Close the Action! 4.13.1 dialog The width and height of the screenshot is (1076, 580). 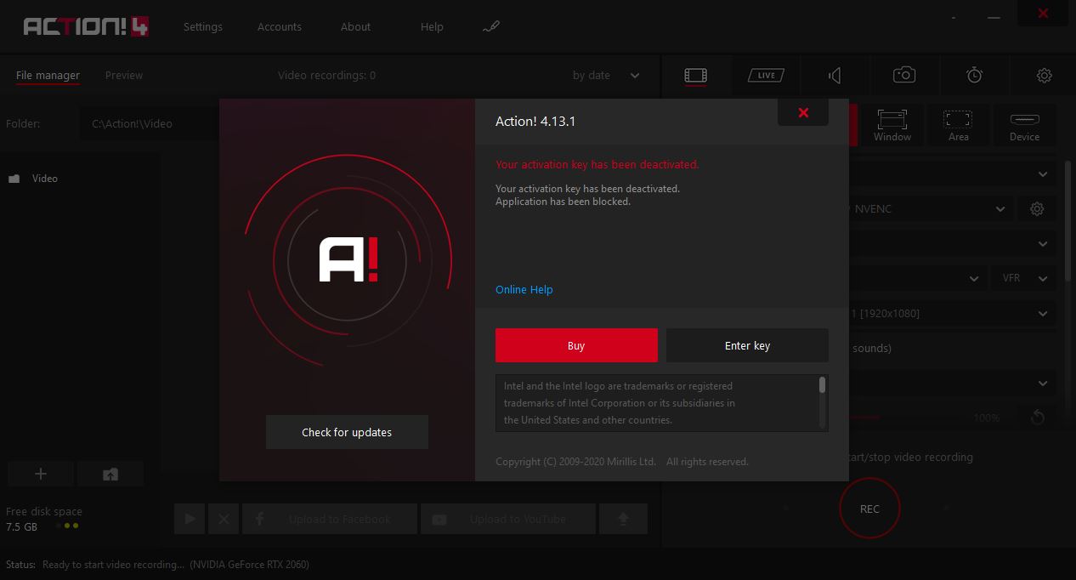coord(803,112)
